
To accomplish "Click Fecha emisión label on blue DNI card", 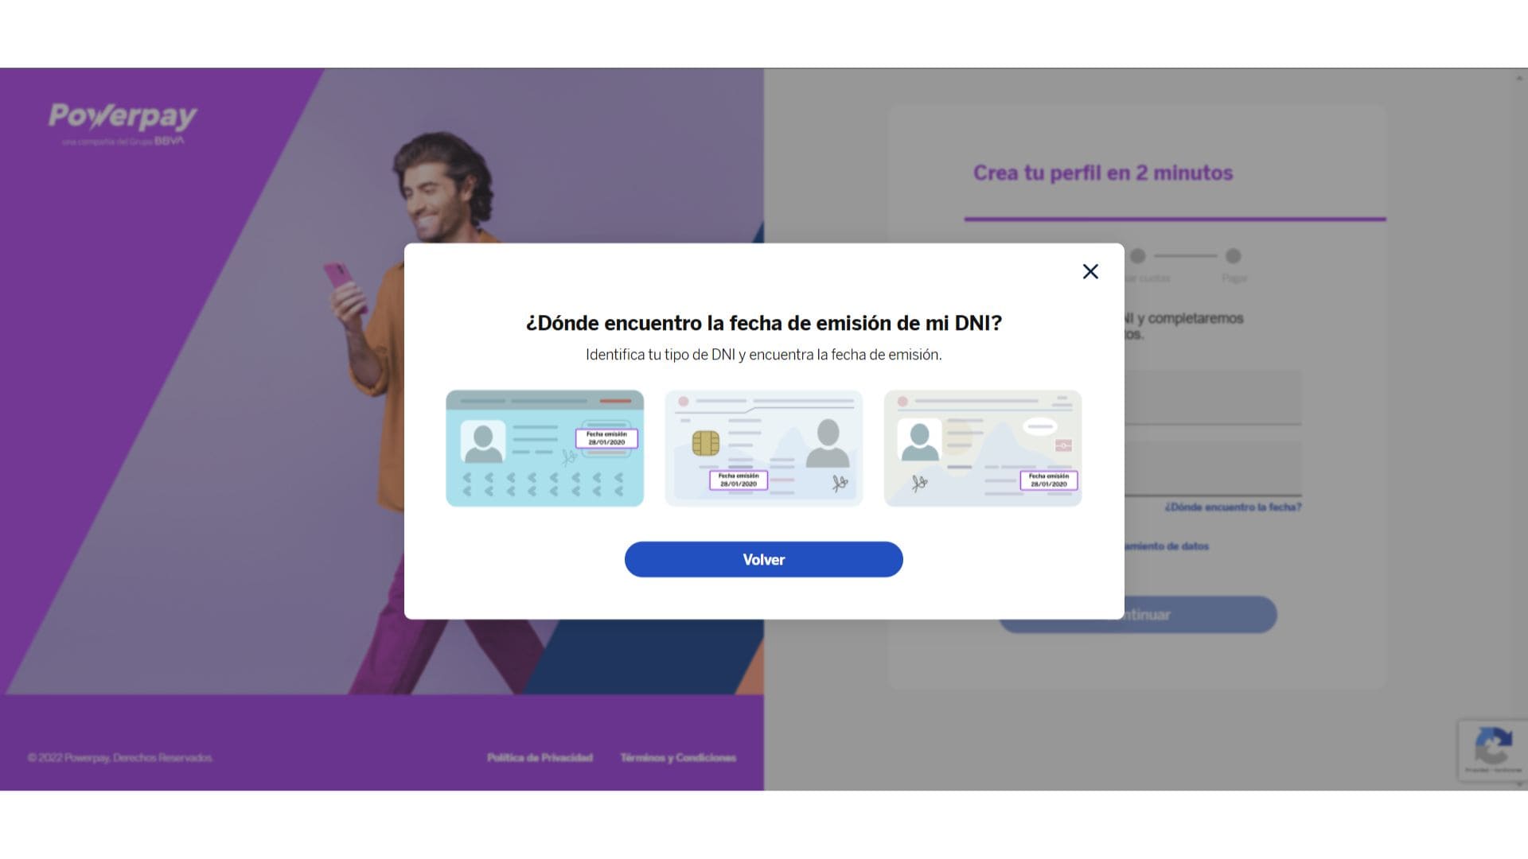I will click(x=606, y=438).
